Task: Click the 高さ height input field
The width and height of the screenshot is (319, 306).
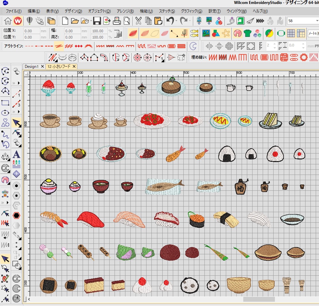Action: [x=72, y=37]
